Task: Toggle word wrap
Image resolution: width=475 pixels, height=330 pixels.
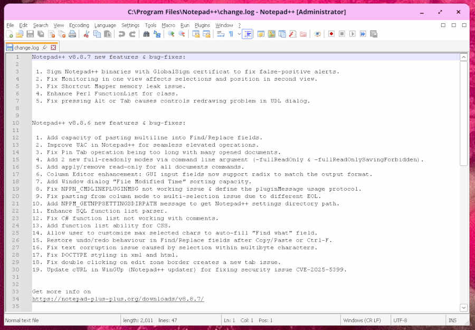Action: coord(220,33)
